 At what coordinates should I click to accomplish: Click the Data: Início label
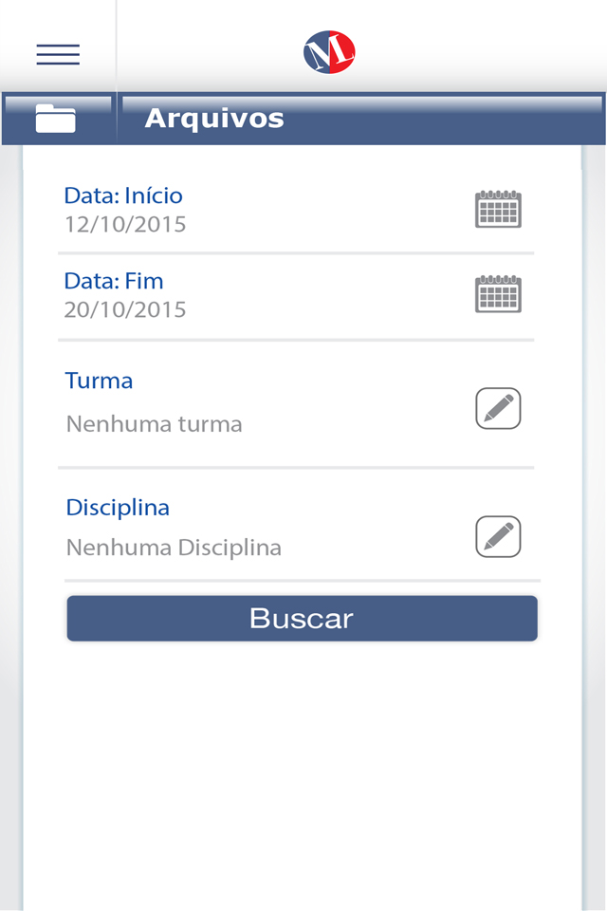pos(123,196)
